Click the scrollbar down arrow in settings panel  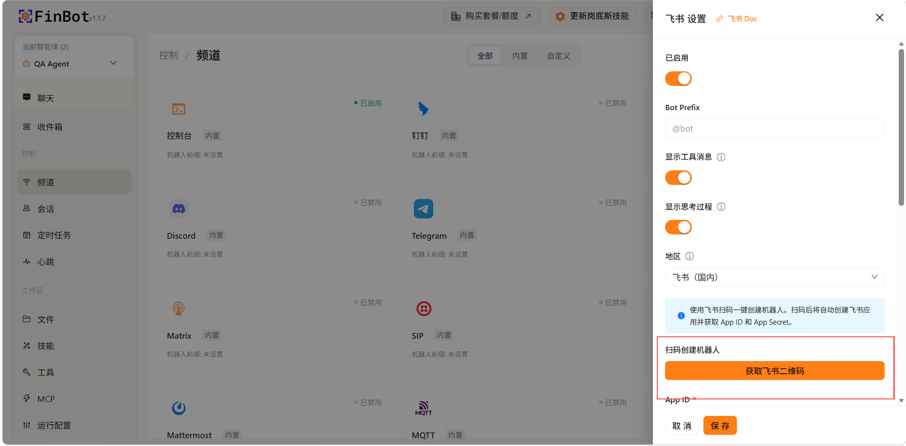(x=901, y=401)
